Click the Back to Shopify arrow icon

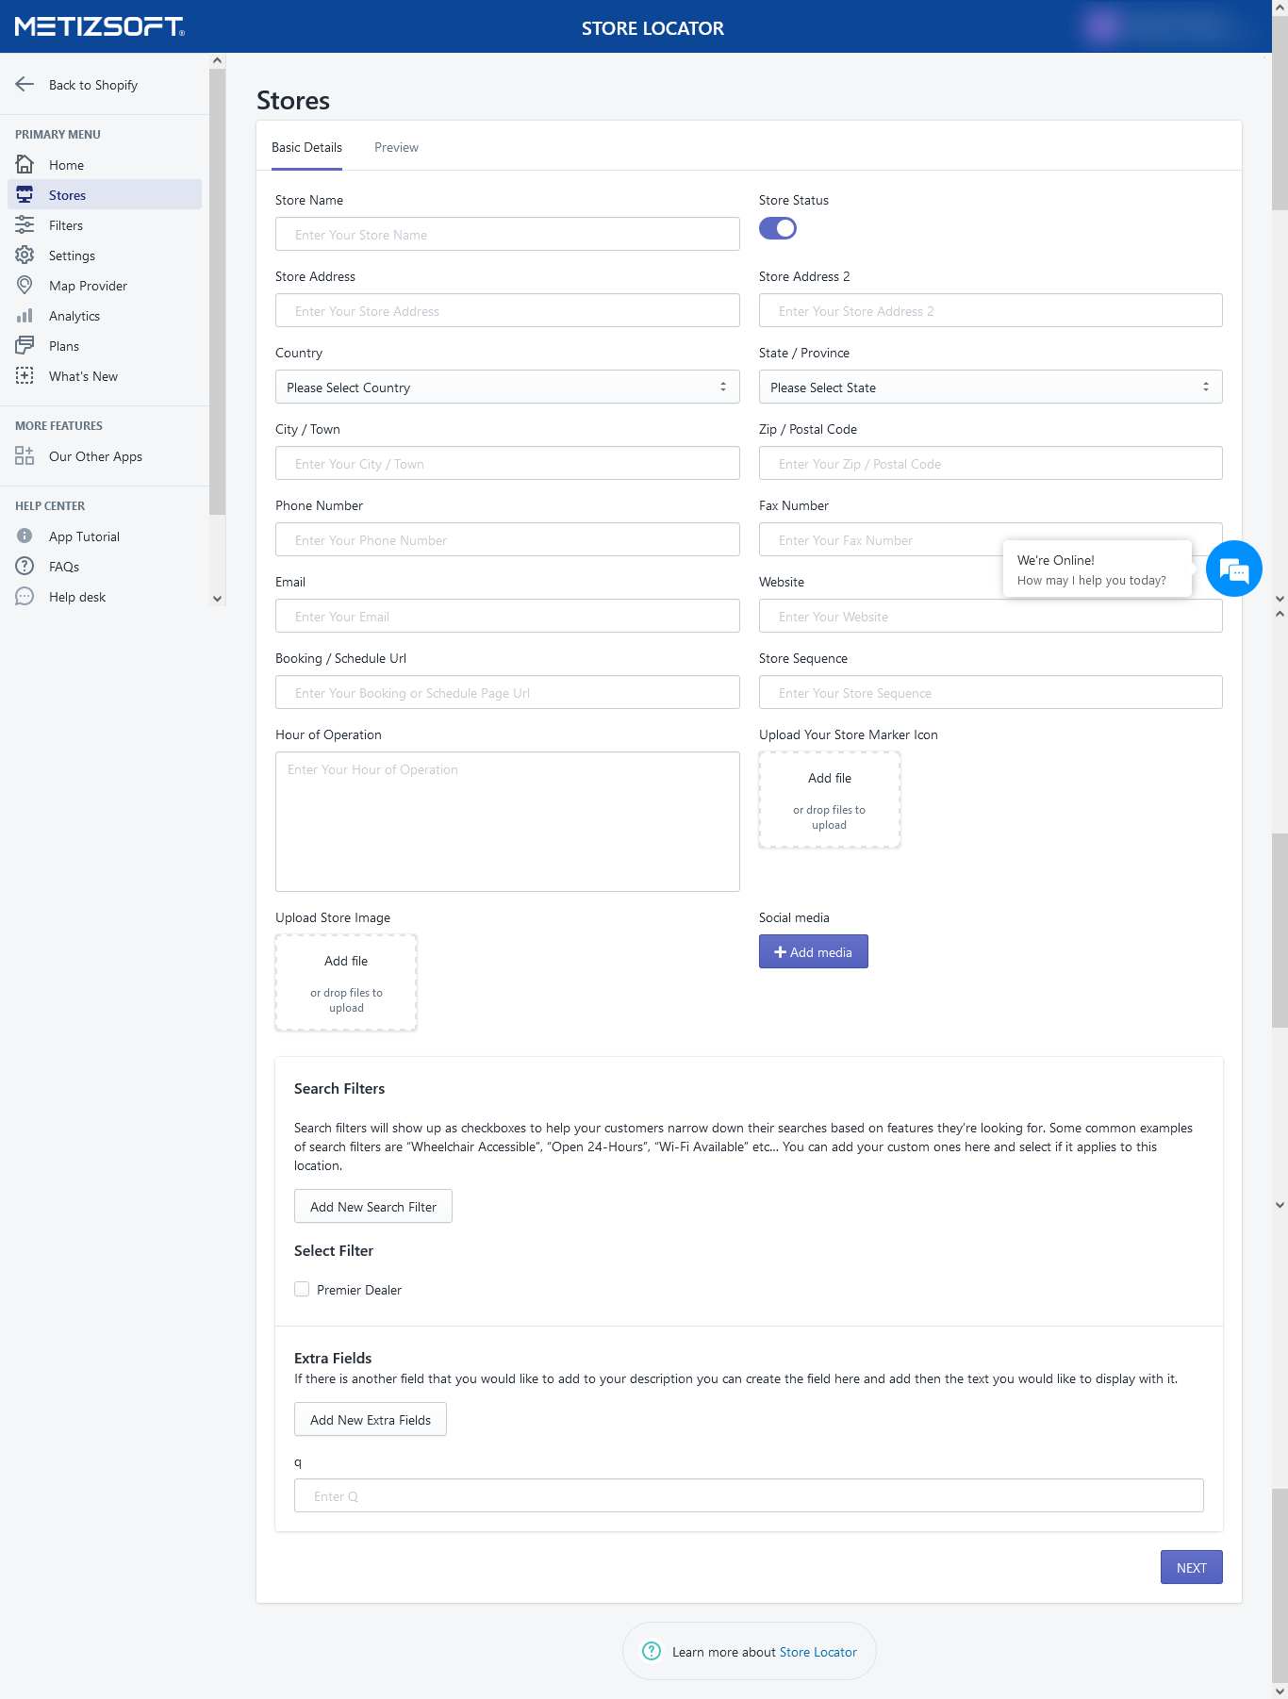[25, 85]
